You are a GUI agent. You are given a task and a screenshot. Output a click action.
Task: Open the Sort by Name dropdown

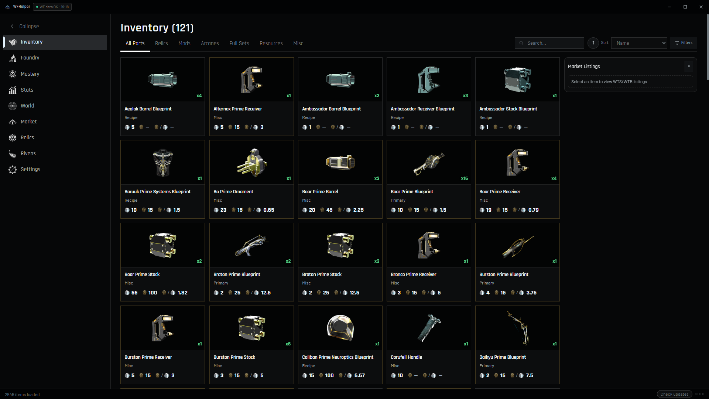[x=639, y=43]
